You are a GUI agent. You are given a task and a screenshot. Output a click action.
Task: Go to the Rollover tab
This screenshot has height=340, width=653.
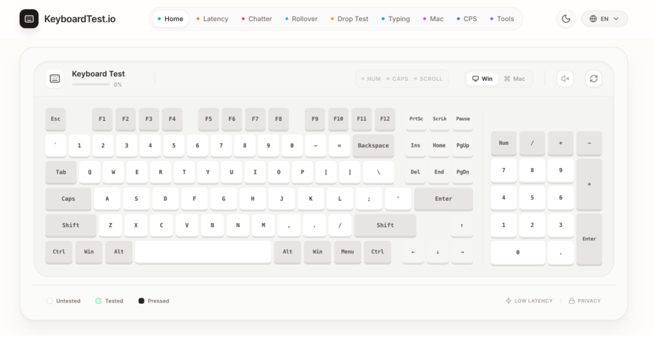301,19
